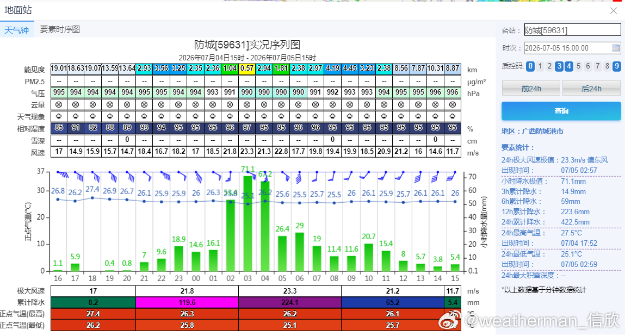
Task: Click the 小时降水极值 71.1mm statistic
Action: click(x=544, y=181)
